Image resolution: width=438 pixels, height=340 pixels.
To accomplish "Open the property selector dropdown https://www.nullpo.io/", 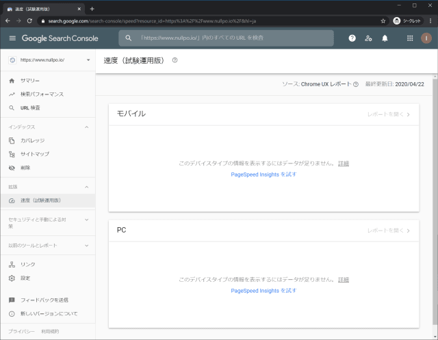I will click(49, 60).
